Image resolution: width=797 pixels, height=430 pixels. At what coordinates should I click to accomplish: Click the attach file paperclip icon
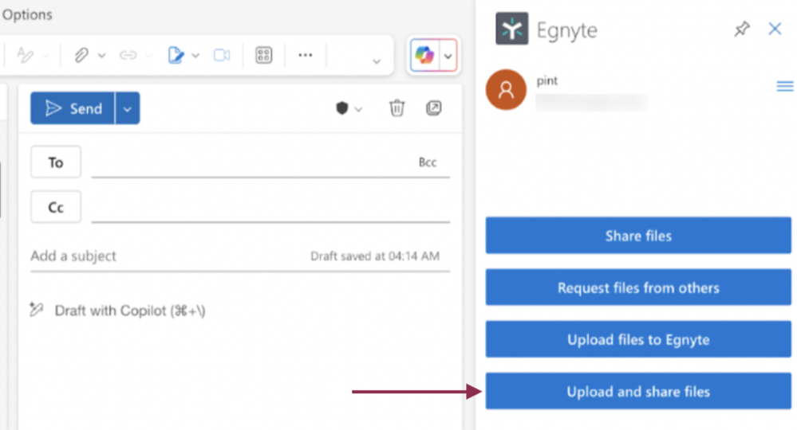[81, 55]
